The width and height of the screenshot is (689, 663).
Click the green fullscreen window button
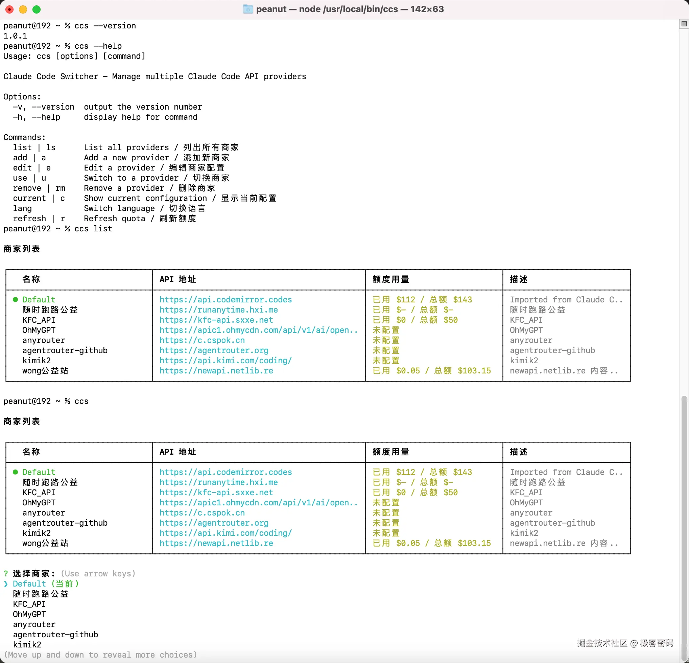click(37, 9)
